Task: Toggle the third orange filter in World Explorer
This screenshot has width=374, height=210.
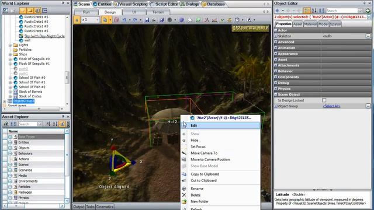Action: point(37,10)
